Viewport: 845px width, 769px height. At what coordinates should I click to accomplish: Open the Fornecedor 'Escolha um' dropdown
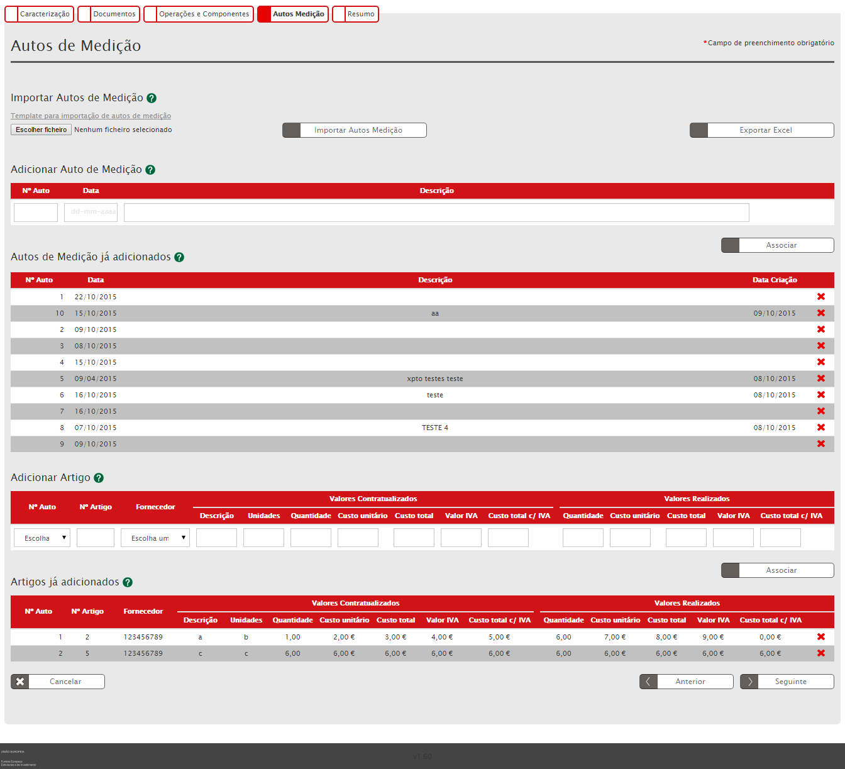tap(155, 538)
